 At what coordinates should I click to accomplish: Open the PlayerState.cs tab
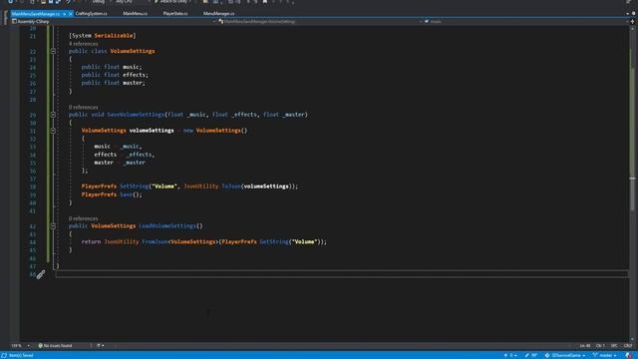[x=175, y=13]
